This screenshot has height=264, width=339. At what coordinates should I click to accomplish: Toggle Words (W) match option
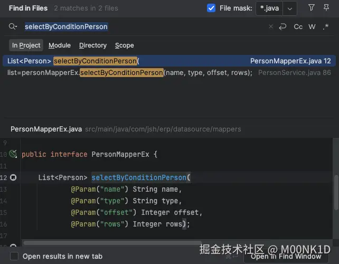click(312, 26)
